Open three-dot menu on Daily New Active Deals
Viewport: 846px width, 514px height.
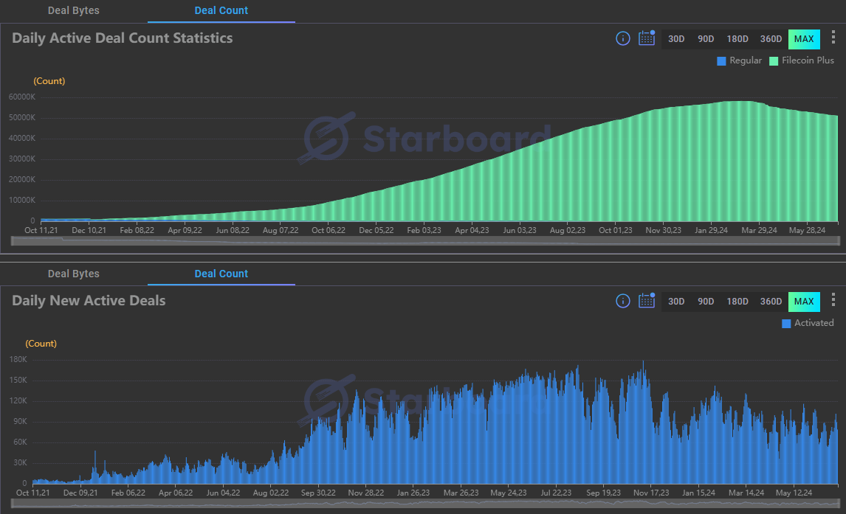click(x=833, y=300)
